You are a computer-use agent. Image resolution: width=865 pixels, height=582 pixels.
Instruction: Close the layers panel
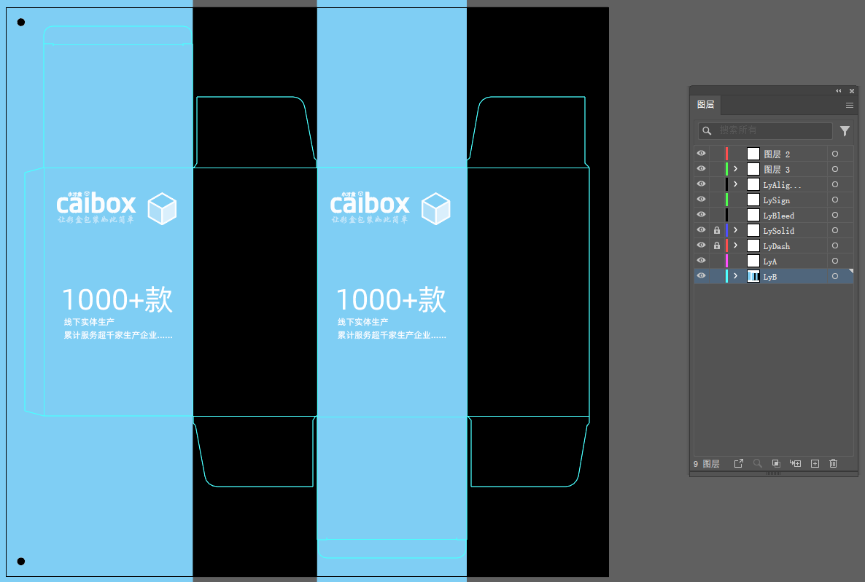tap(852, 91)
